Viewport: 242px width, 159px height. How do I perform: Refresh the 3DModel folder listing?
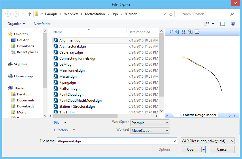(171, 14)
